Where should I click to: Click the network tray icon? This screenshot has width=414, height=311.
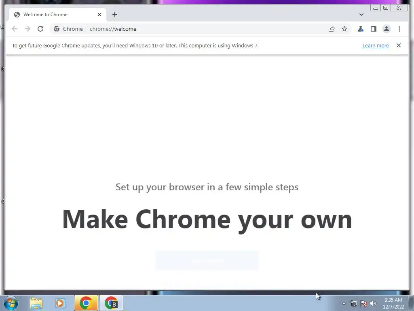353,303
